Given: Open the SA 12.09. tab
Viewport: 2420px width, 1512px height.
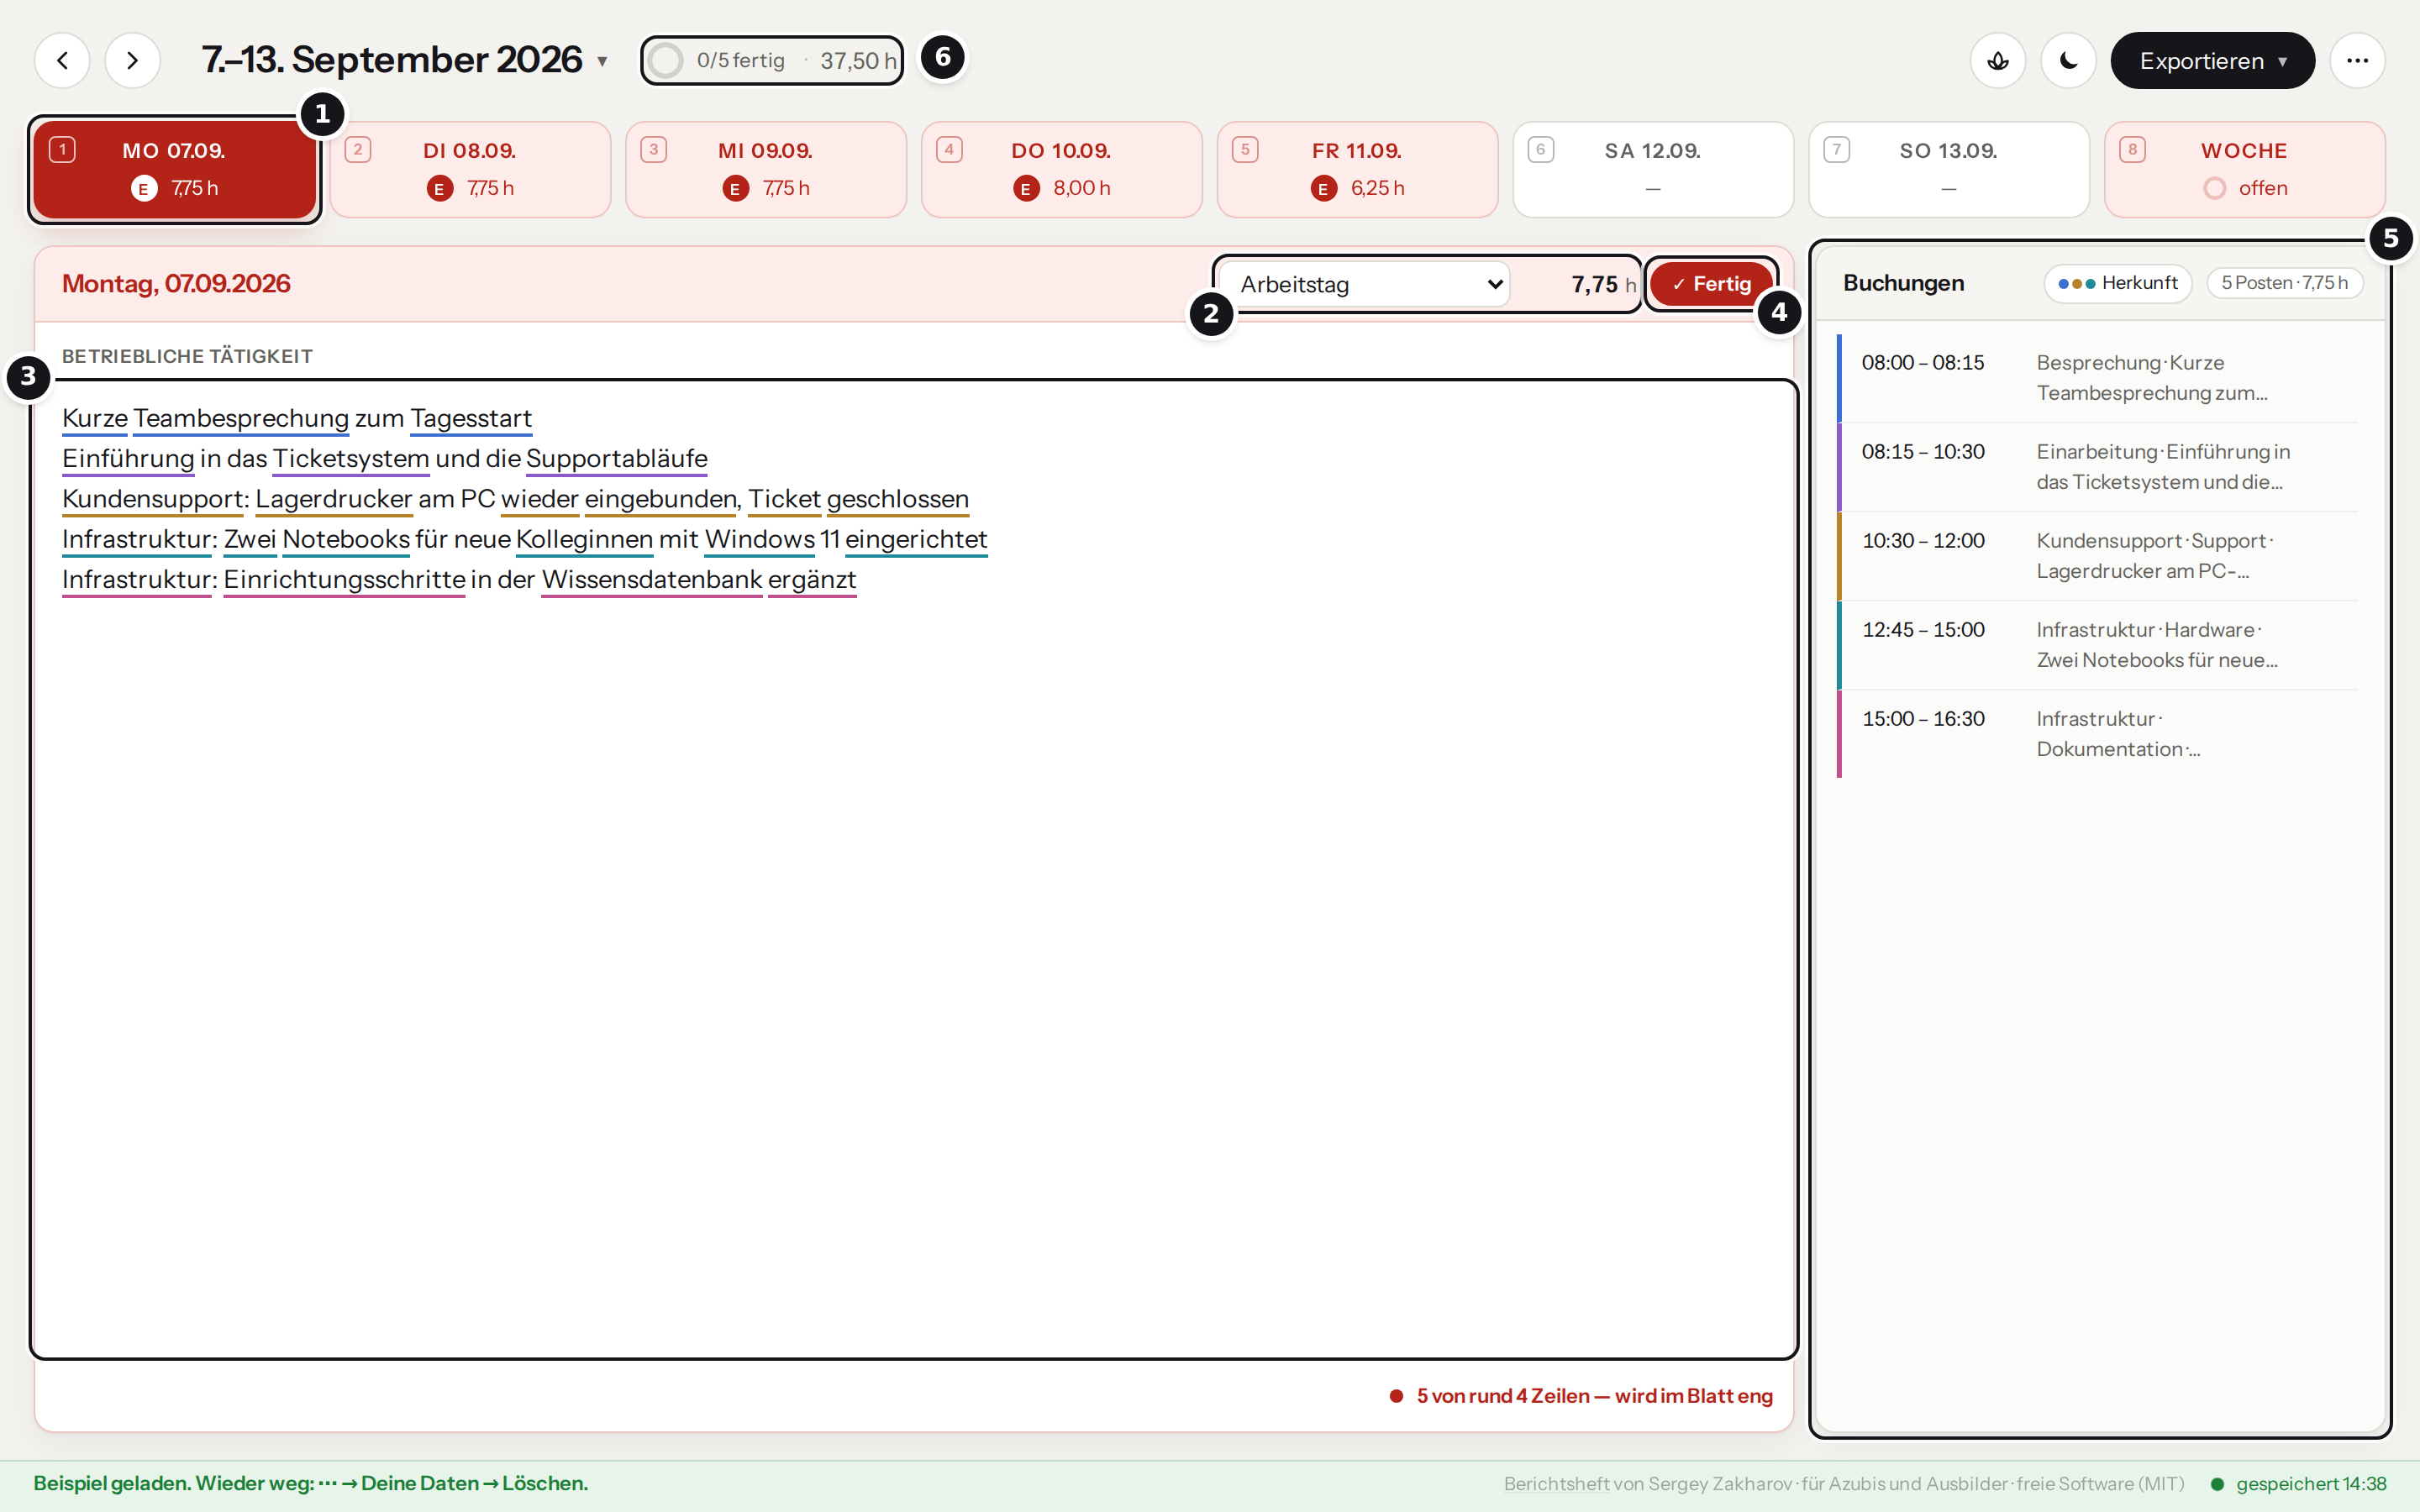Looking at the screenshot, I should 1653,169.
